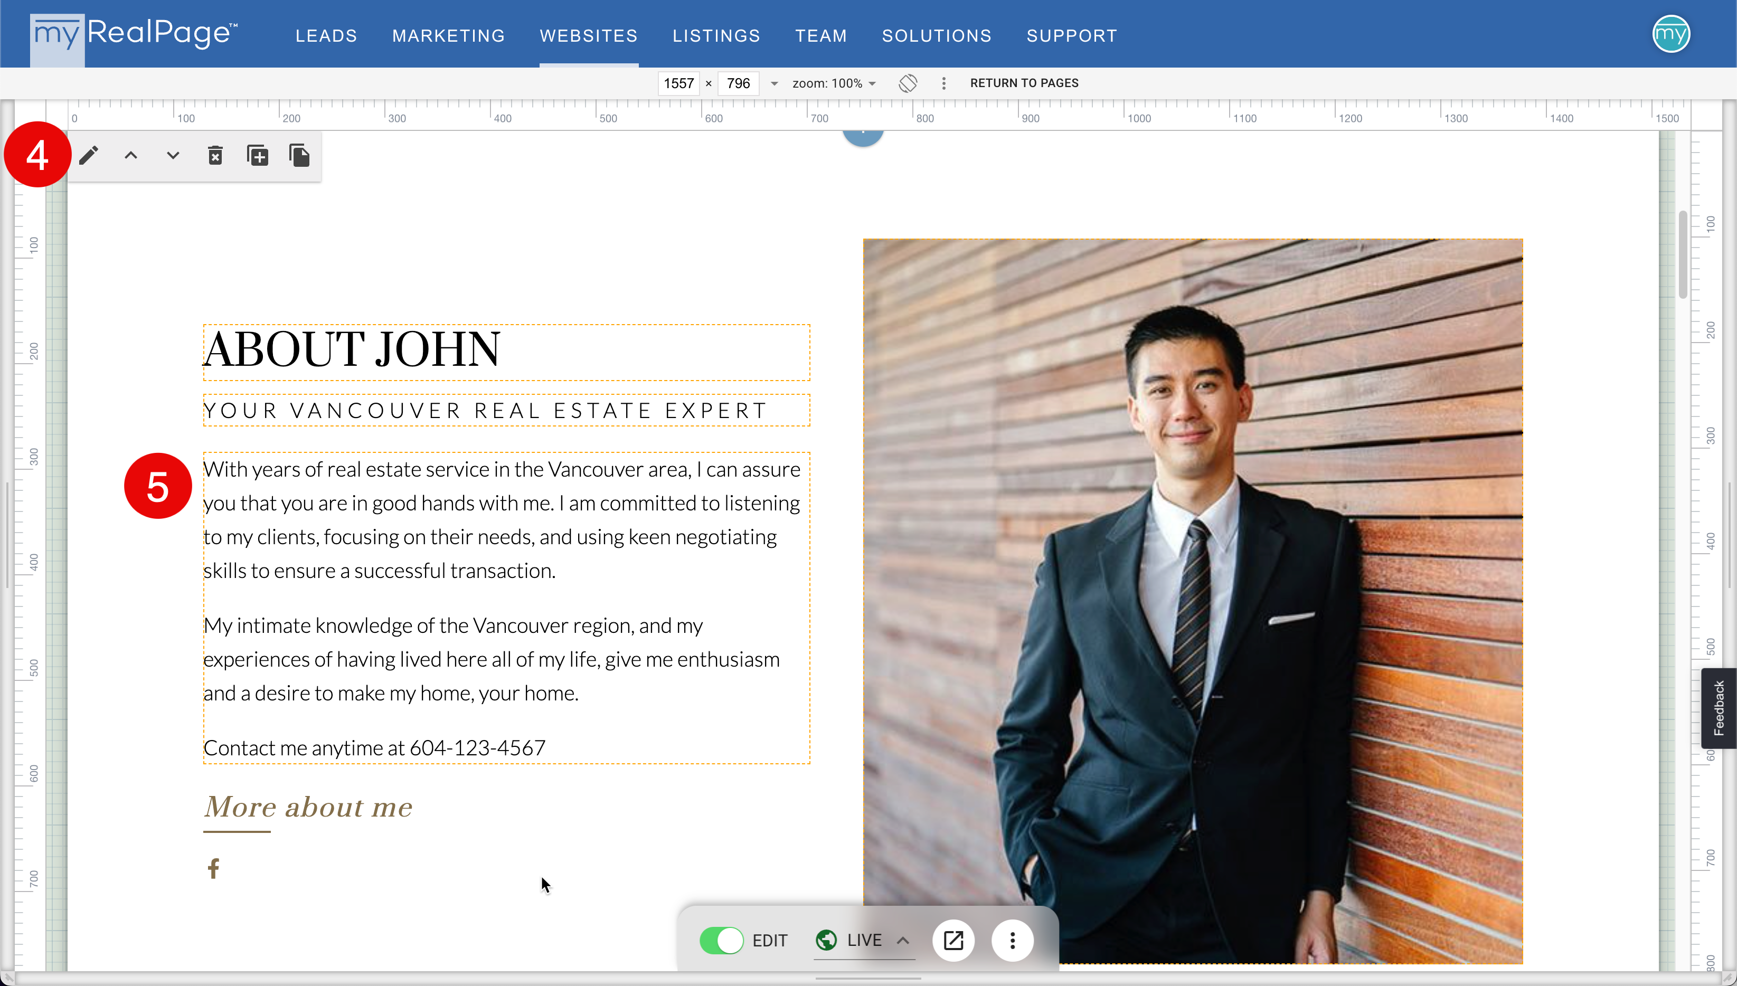Click the paragraph starting My intimate knowledge
The height and width of the screenshot is (986, 1737).
pos(492,659)
